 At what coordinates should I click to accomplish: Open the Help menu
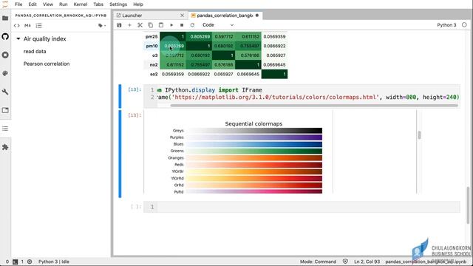click(x=138, y=4)
